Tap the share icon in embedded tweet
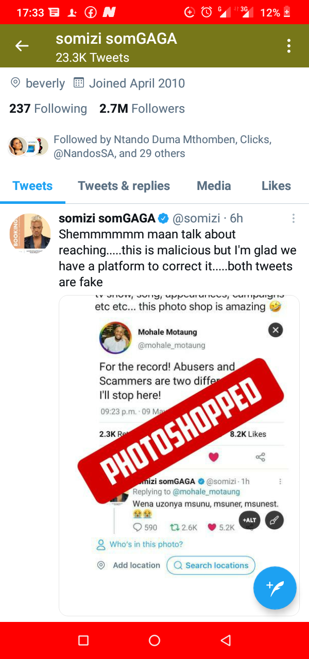 tap(261, 457)
